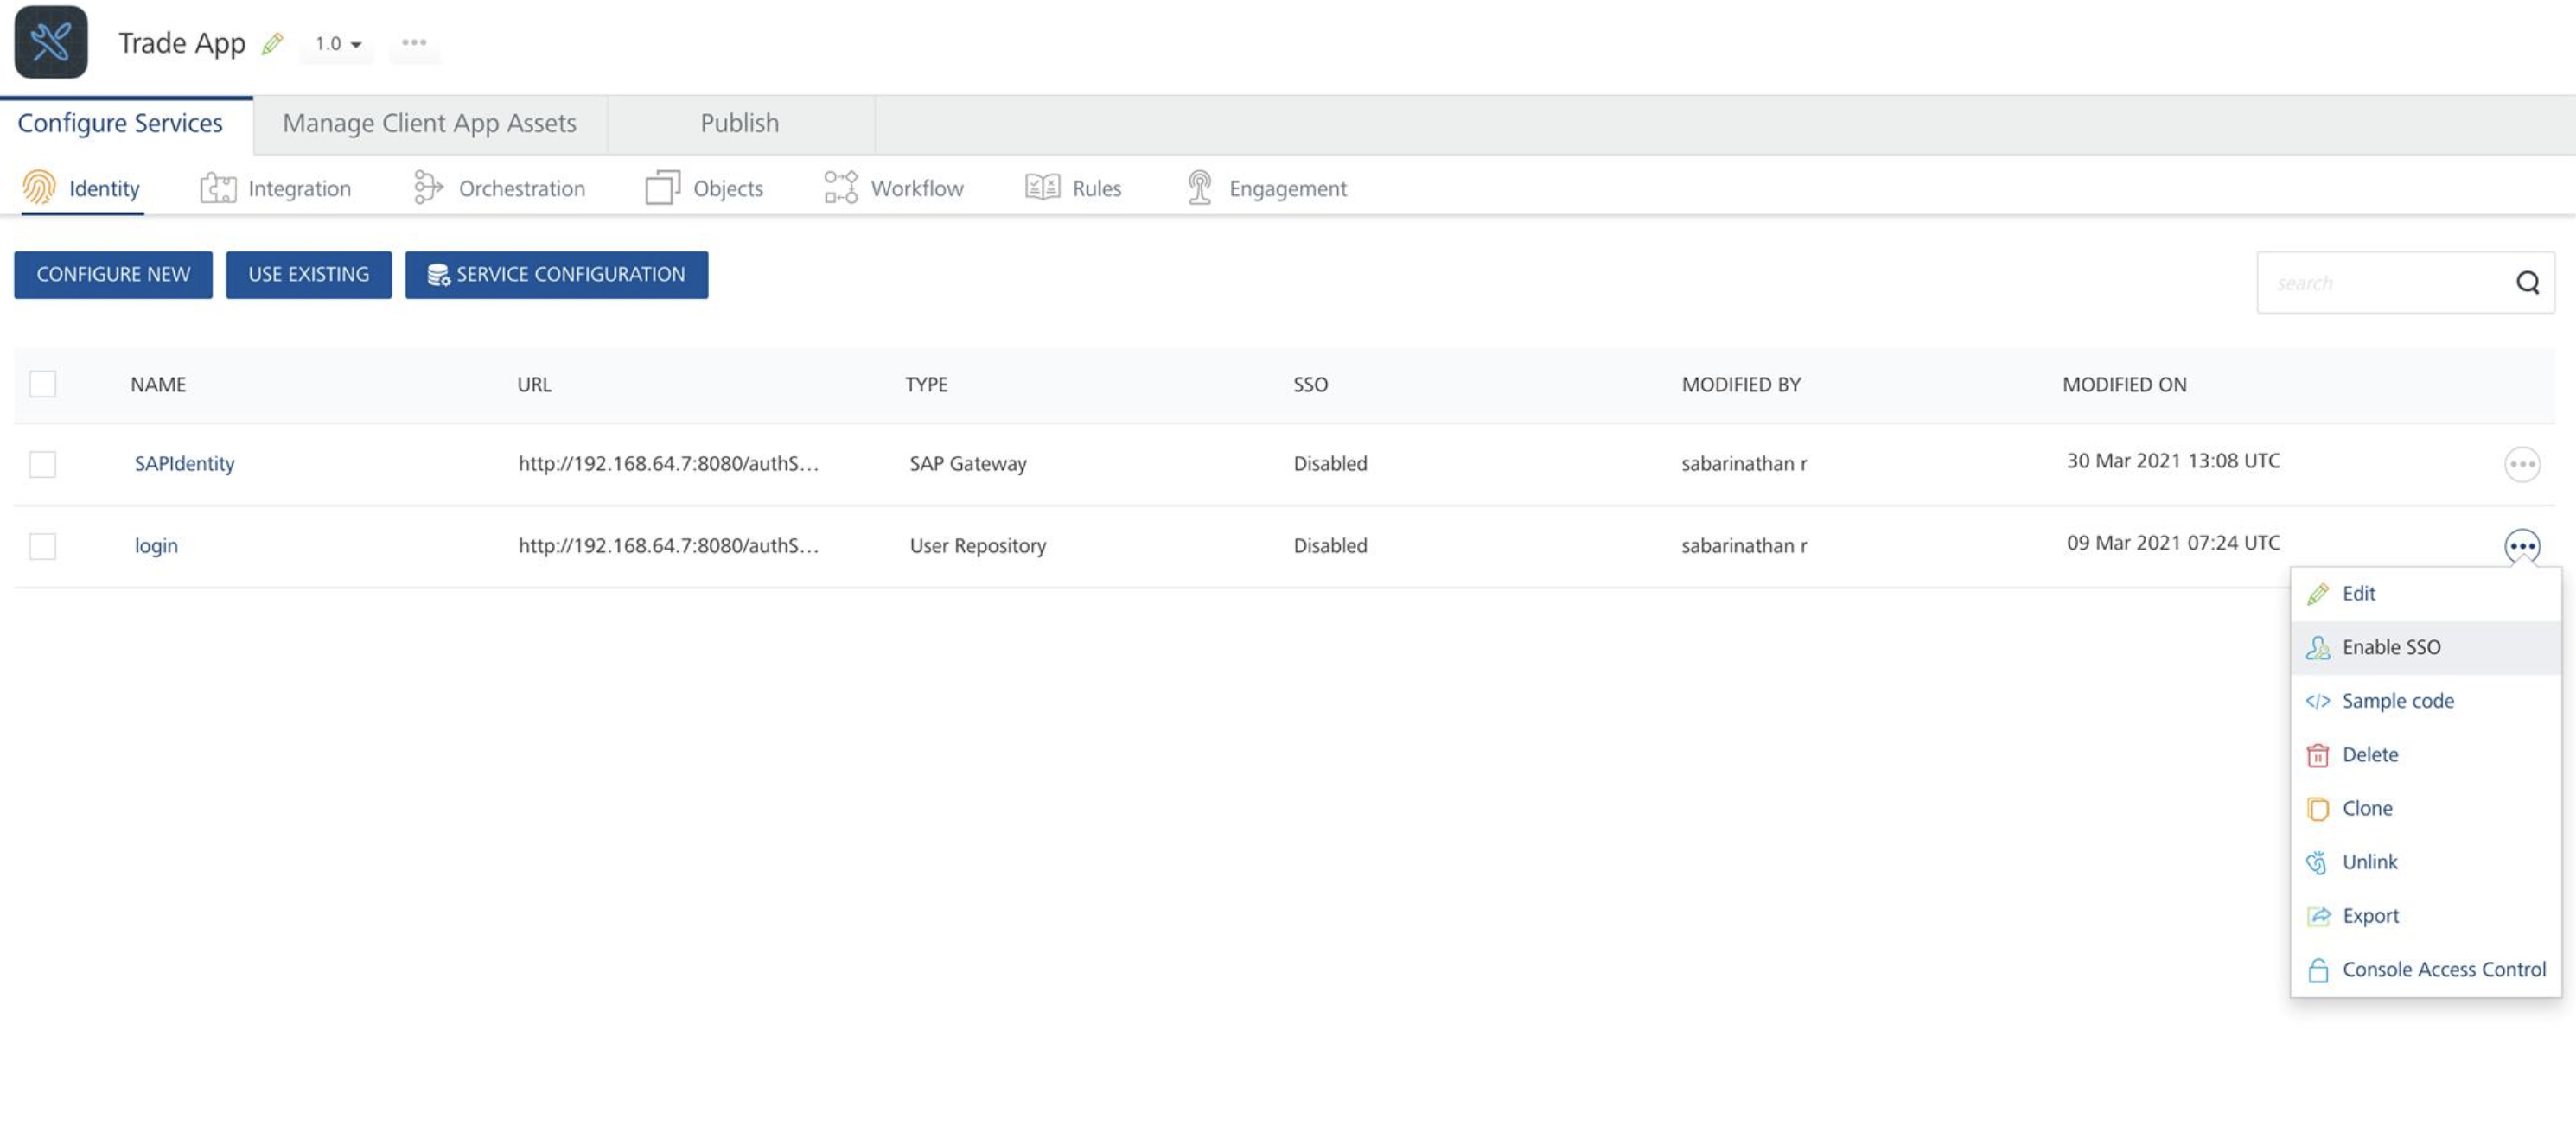Tick the login row checkbox
Screen dimensions: 2576x1132
pos(42,546)
